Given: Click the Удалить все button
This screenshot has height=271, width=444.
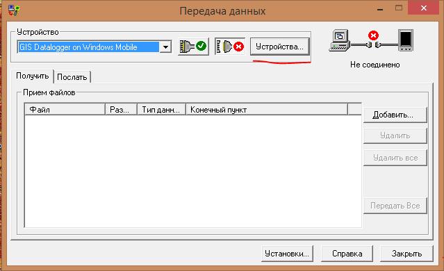Looking at the screenshot, I should pyautogui.click(x=395, y=158).
